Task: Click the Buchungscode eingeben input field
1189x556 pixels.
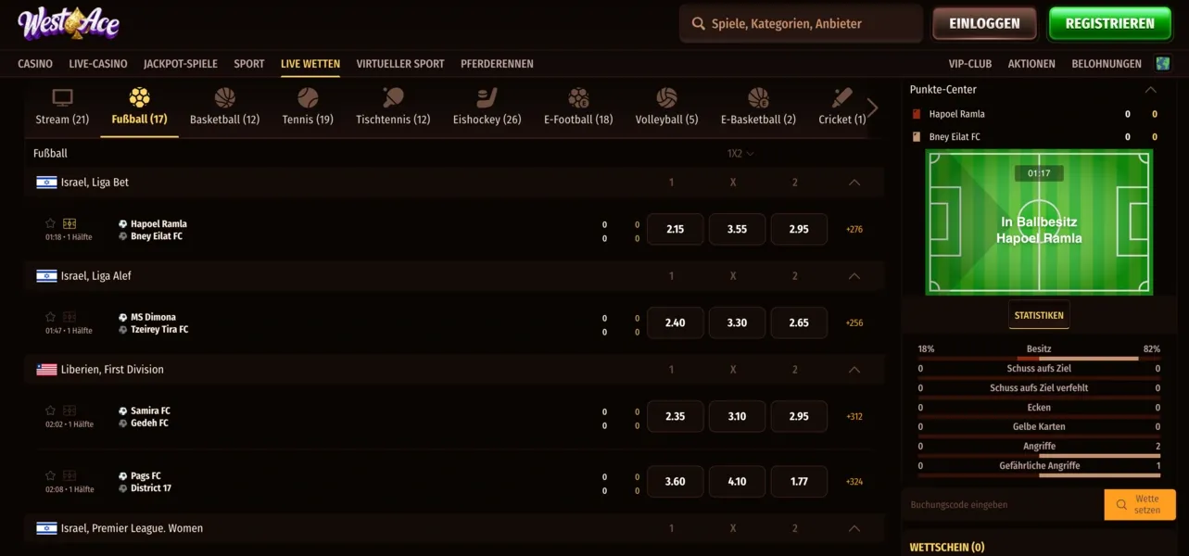Action: (1003, 505)
